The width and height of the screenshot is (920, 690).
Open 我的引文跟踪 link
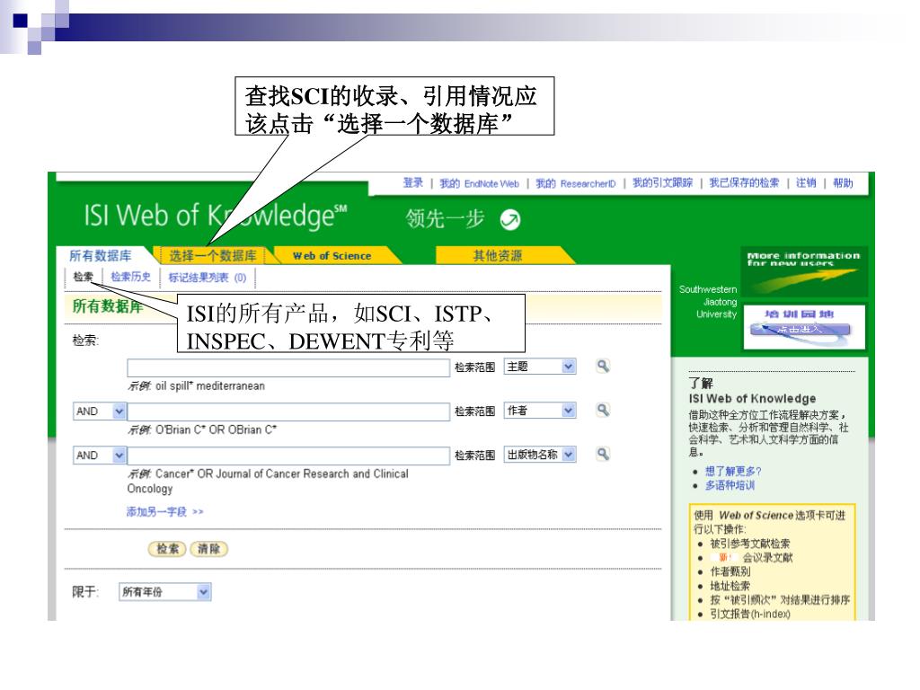(662, 183)
